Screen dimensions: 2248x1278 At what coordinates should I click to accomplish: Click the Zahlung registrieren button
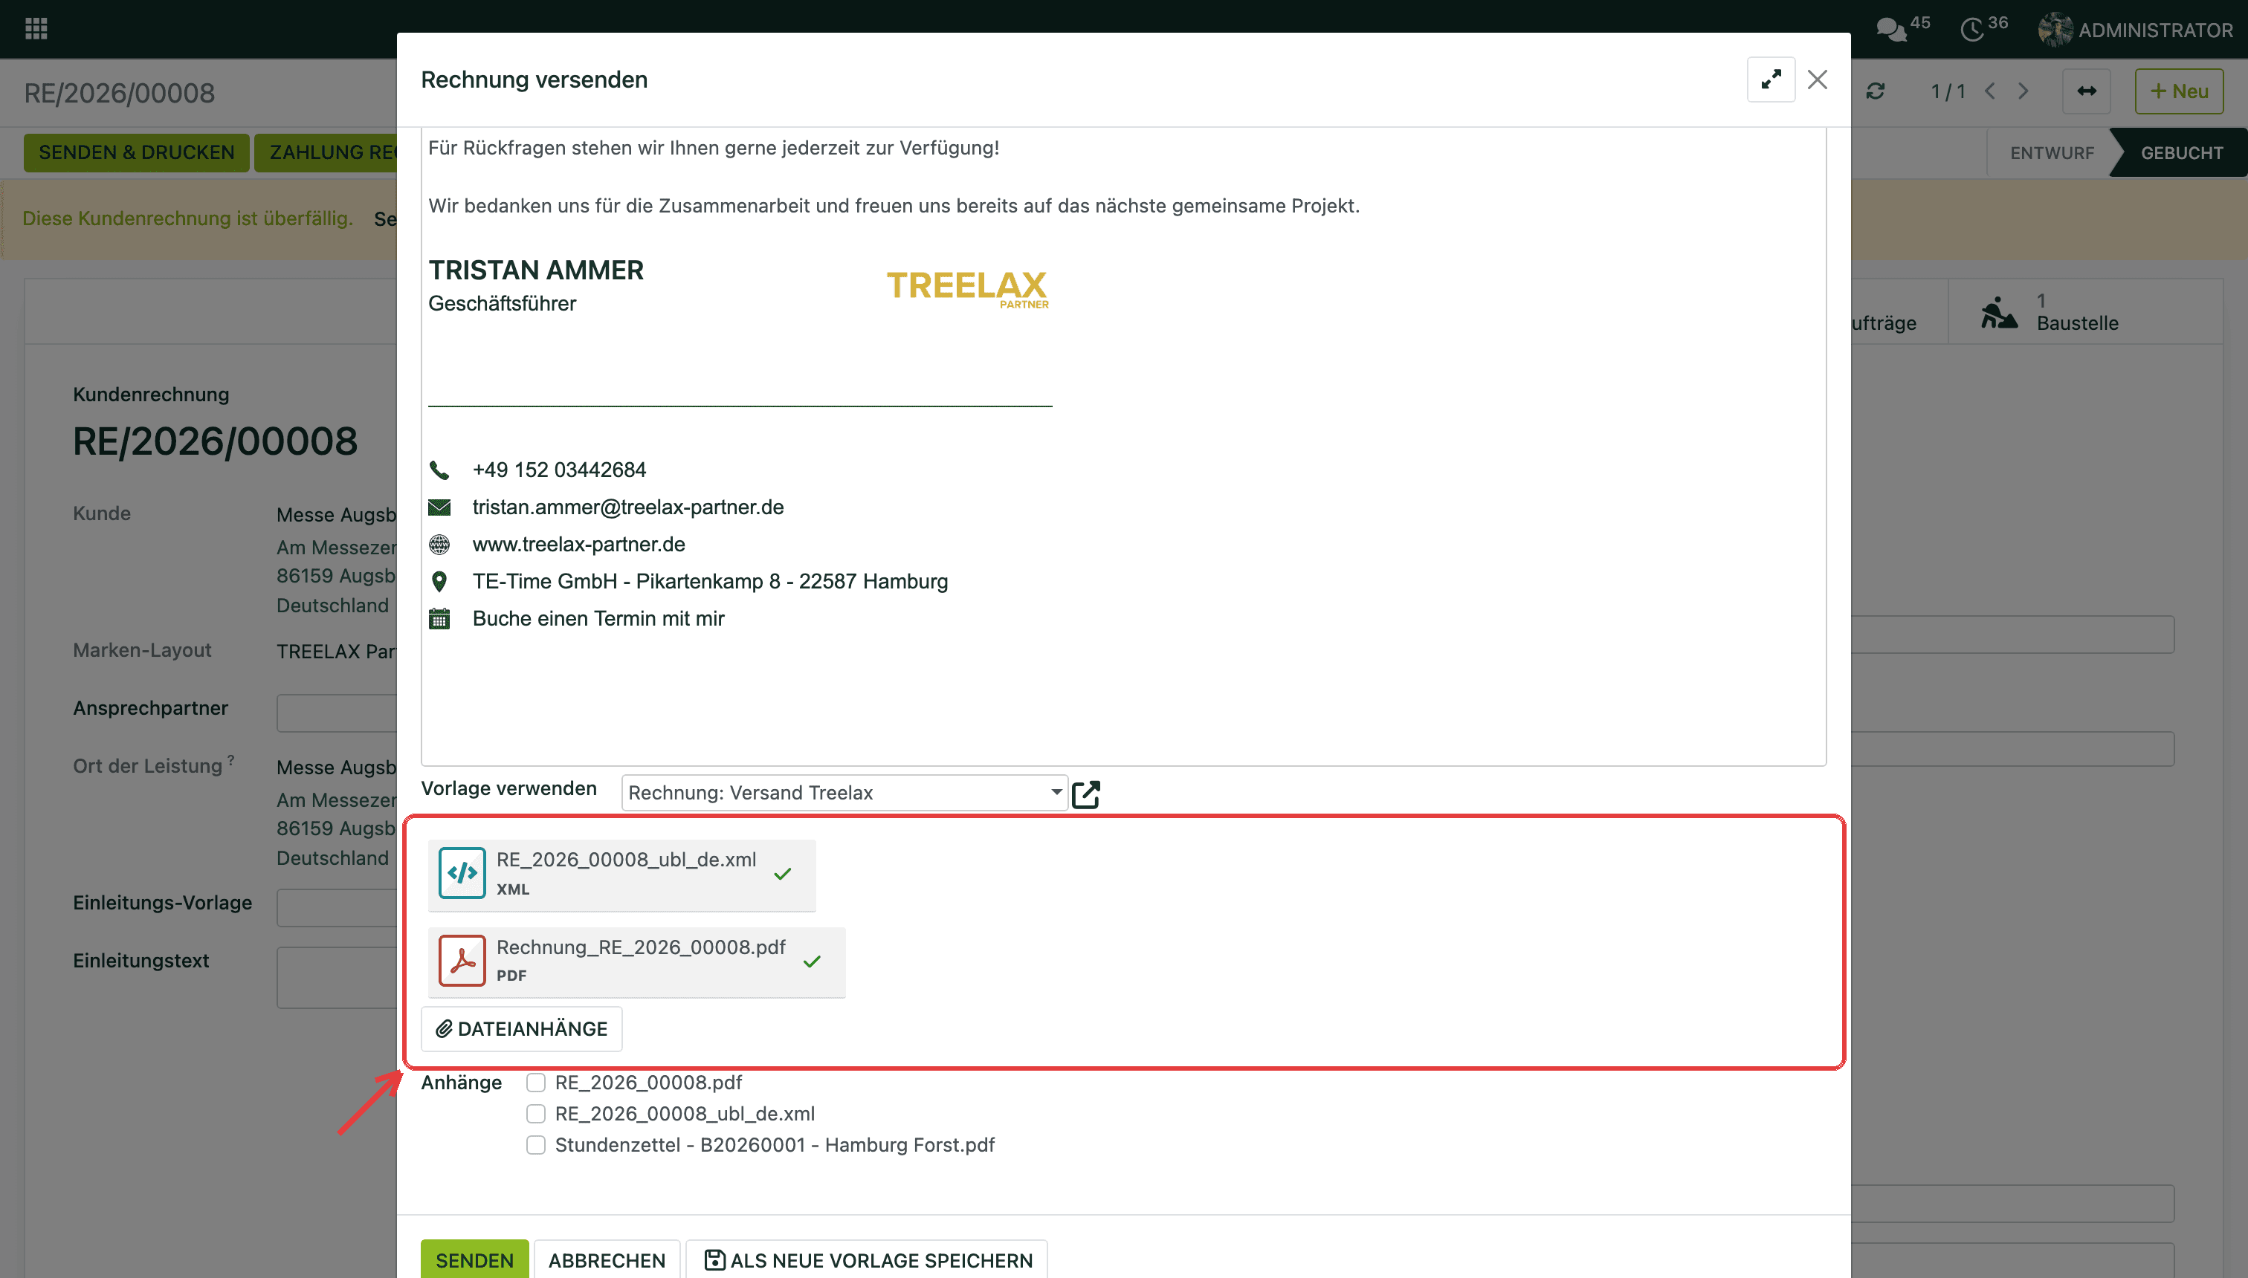(x=326, y=152)
